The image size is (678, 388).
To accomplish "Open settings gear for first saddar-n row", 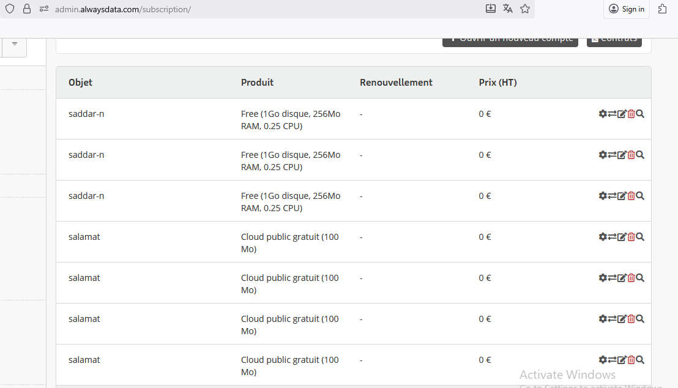I will [x=603, y=114].
